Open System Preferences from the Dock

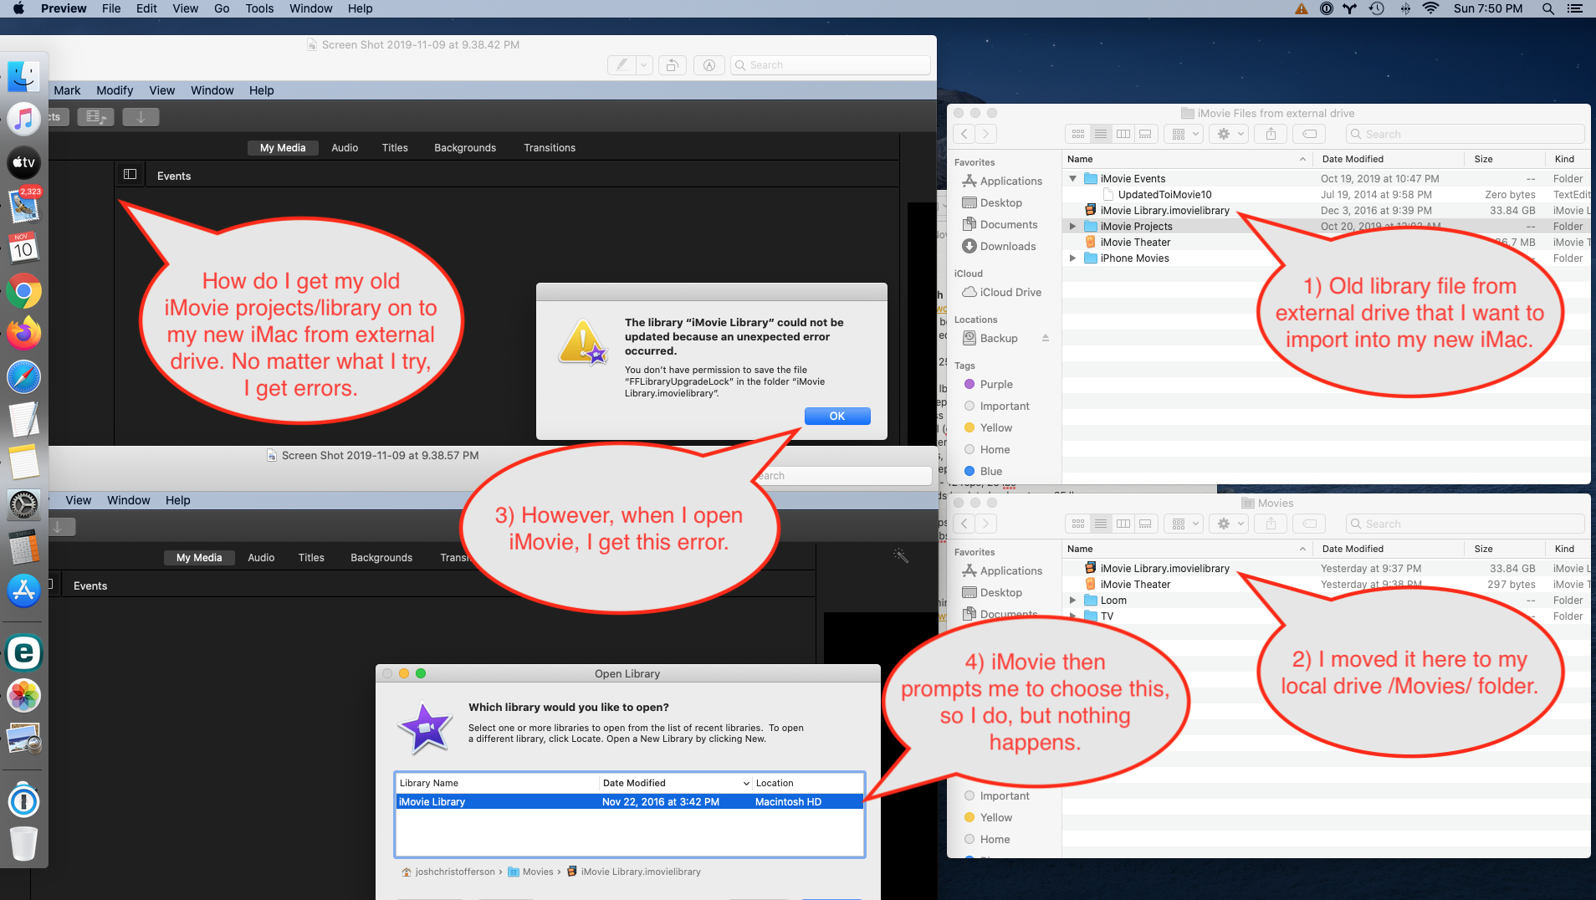pyautogui.click(x=23, y=505)
